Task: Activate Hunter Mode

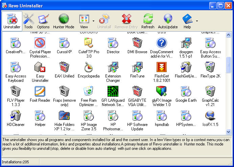Action: pos(64,21)
